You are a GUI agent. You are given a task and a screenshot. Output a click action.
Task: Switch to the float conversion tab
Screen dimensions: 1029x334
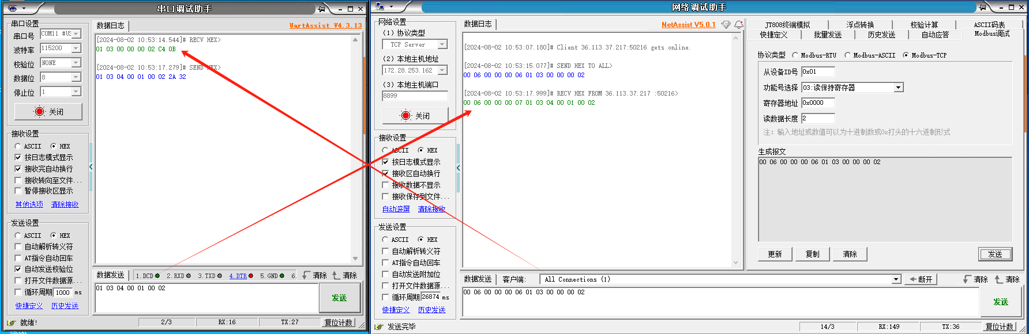pyautogui.click(x=860, y=25)
